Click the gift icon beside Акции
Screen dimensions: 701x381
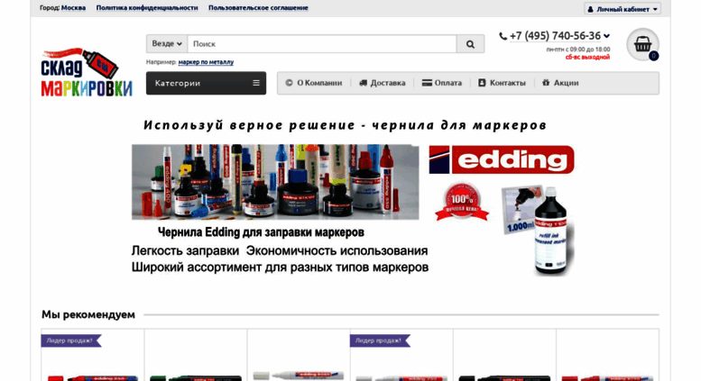(x=546, y=83)
